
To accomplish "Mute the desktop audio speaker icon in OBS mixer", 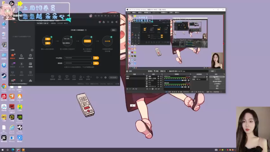I will point(185,87).
